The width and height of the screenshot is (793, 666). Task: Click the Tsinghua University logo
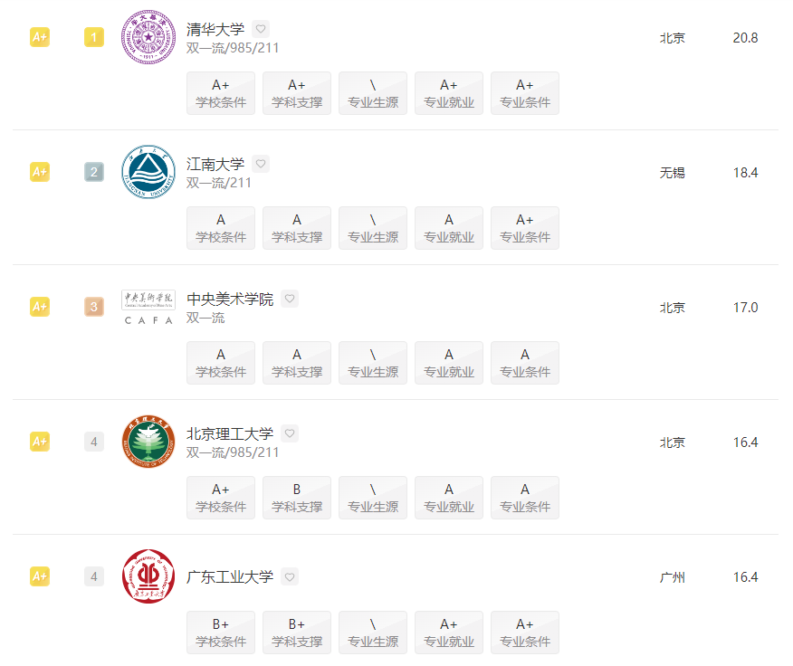pyautogui.click(x=148, y=38)
